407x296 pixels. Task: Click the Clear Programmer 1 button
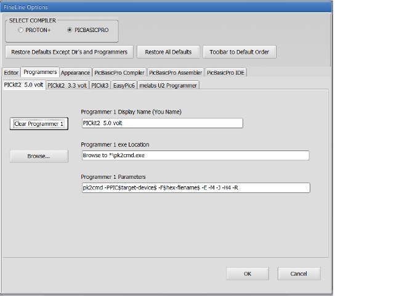point(39,124)
